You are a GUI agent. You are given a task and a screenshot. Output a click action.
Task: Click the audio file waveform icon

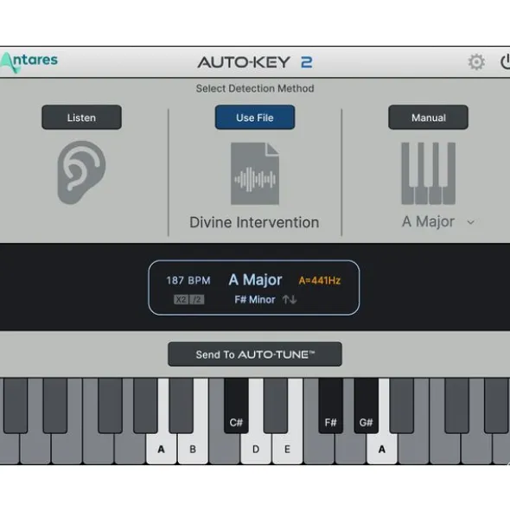255,174
